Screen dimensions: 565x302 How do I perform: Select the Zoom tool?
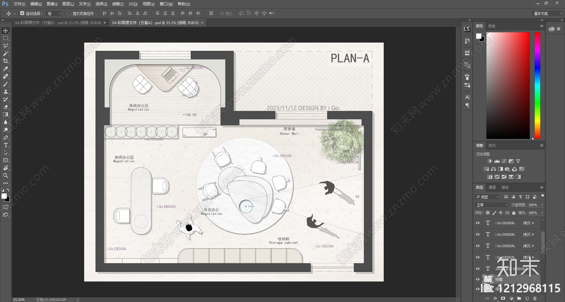(x=6, y=175)
